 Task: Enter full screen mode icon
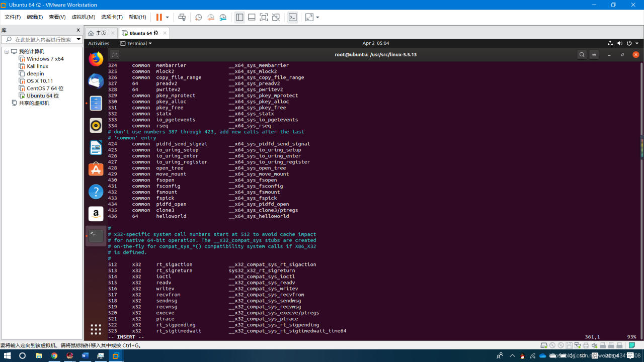click(x=264, y=17)
